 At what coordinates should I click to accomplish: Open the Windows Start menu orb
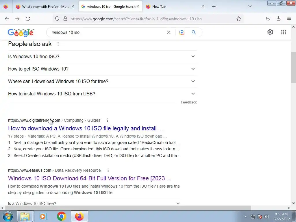point(8,216)
